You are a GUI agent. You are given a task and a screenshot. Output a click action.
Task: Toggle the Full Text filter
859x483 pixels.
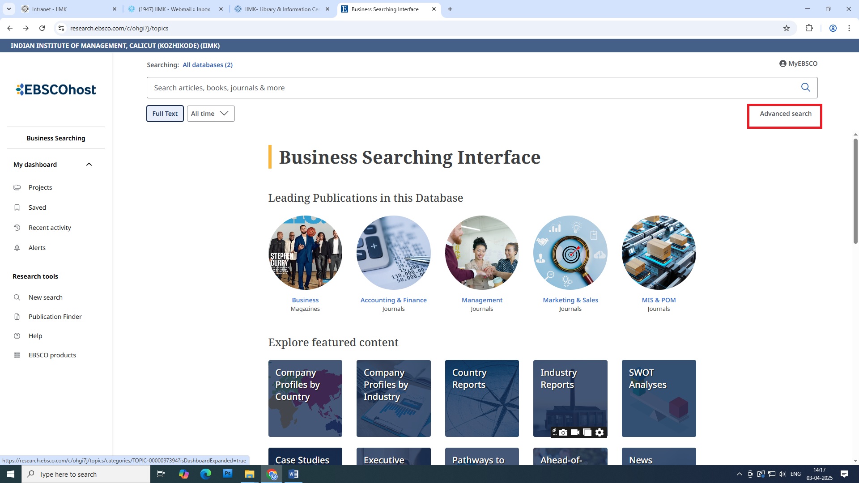[x=165, y=114]
